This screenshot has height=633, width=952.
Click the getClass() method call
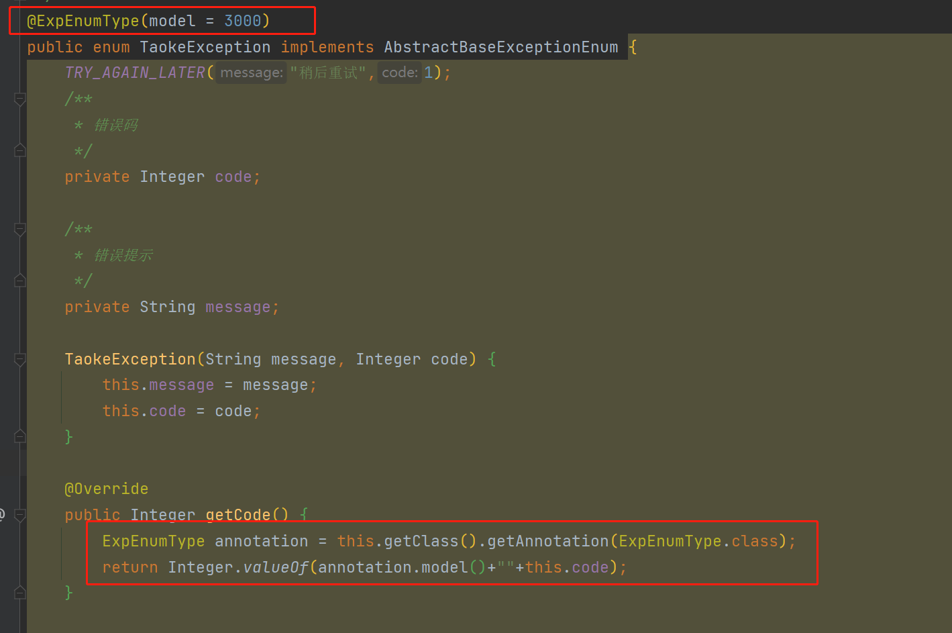[431, 541]
